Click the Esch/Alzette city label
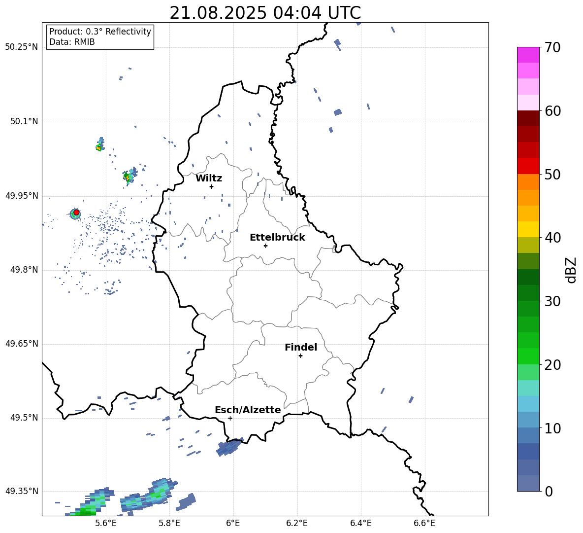 coord(248,410)
